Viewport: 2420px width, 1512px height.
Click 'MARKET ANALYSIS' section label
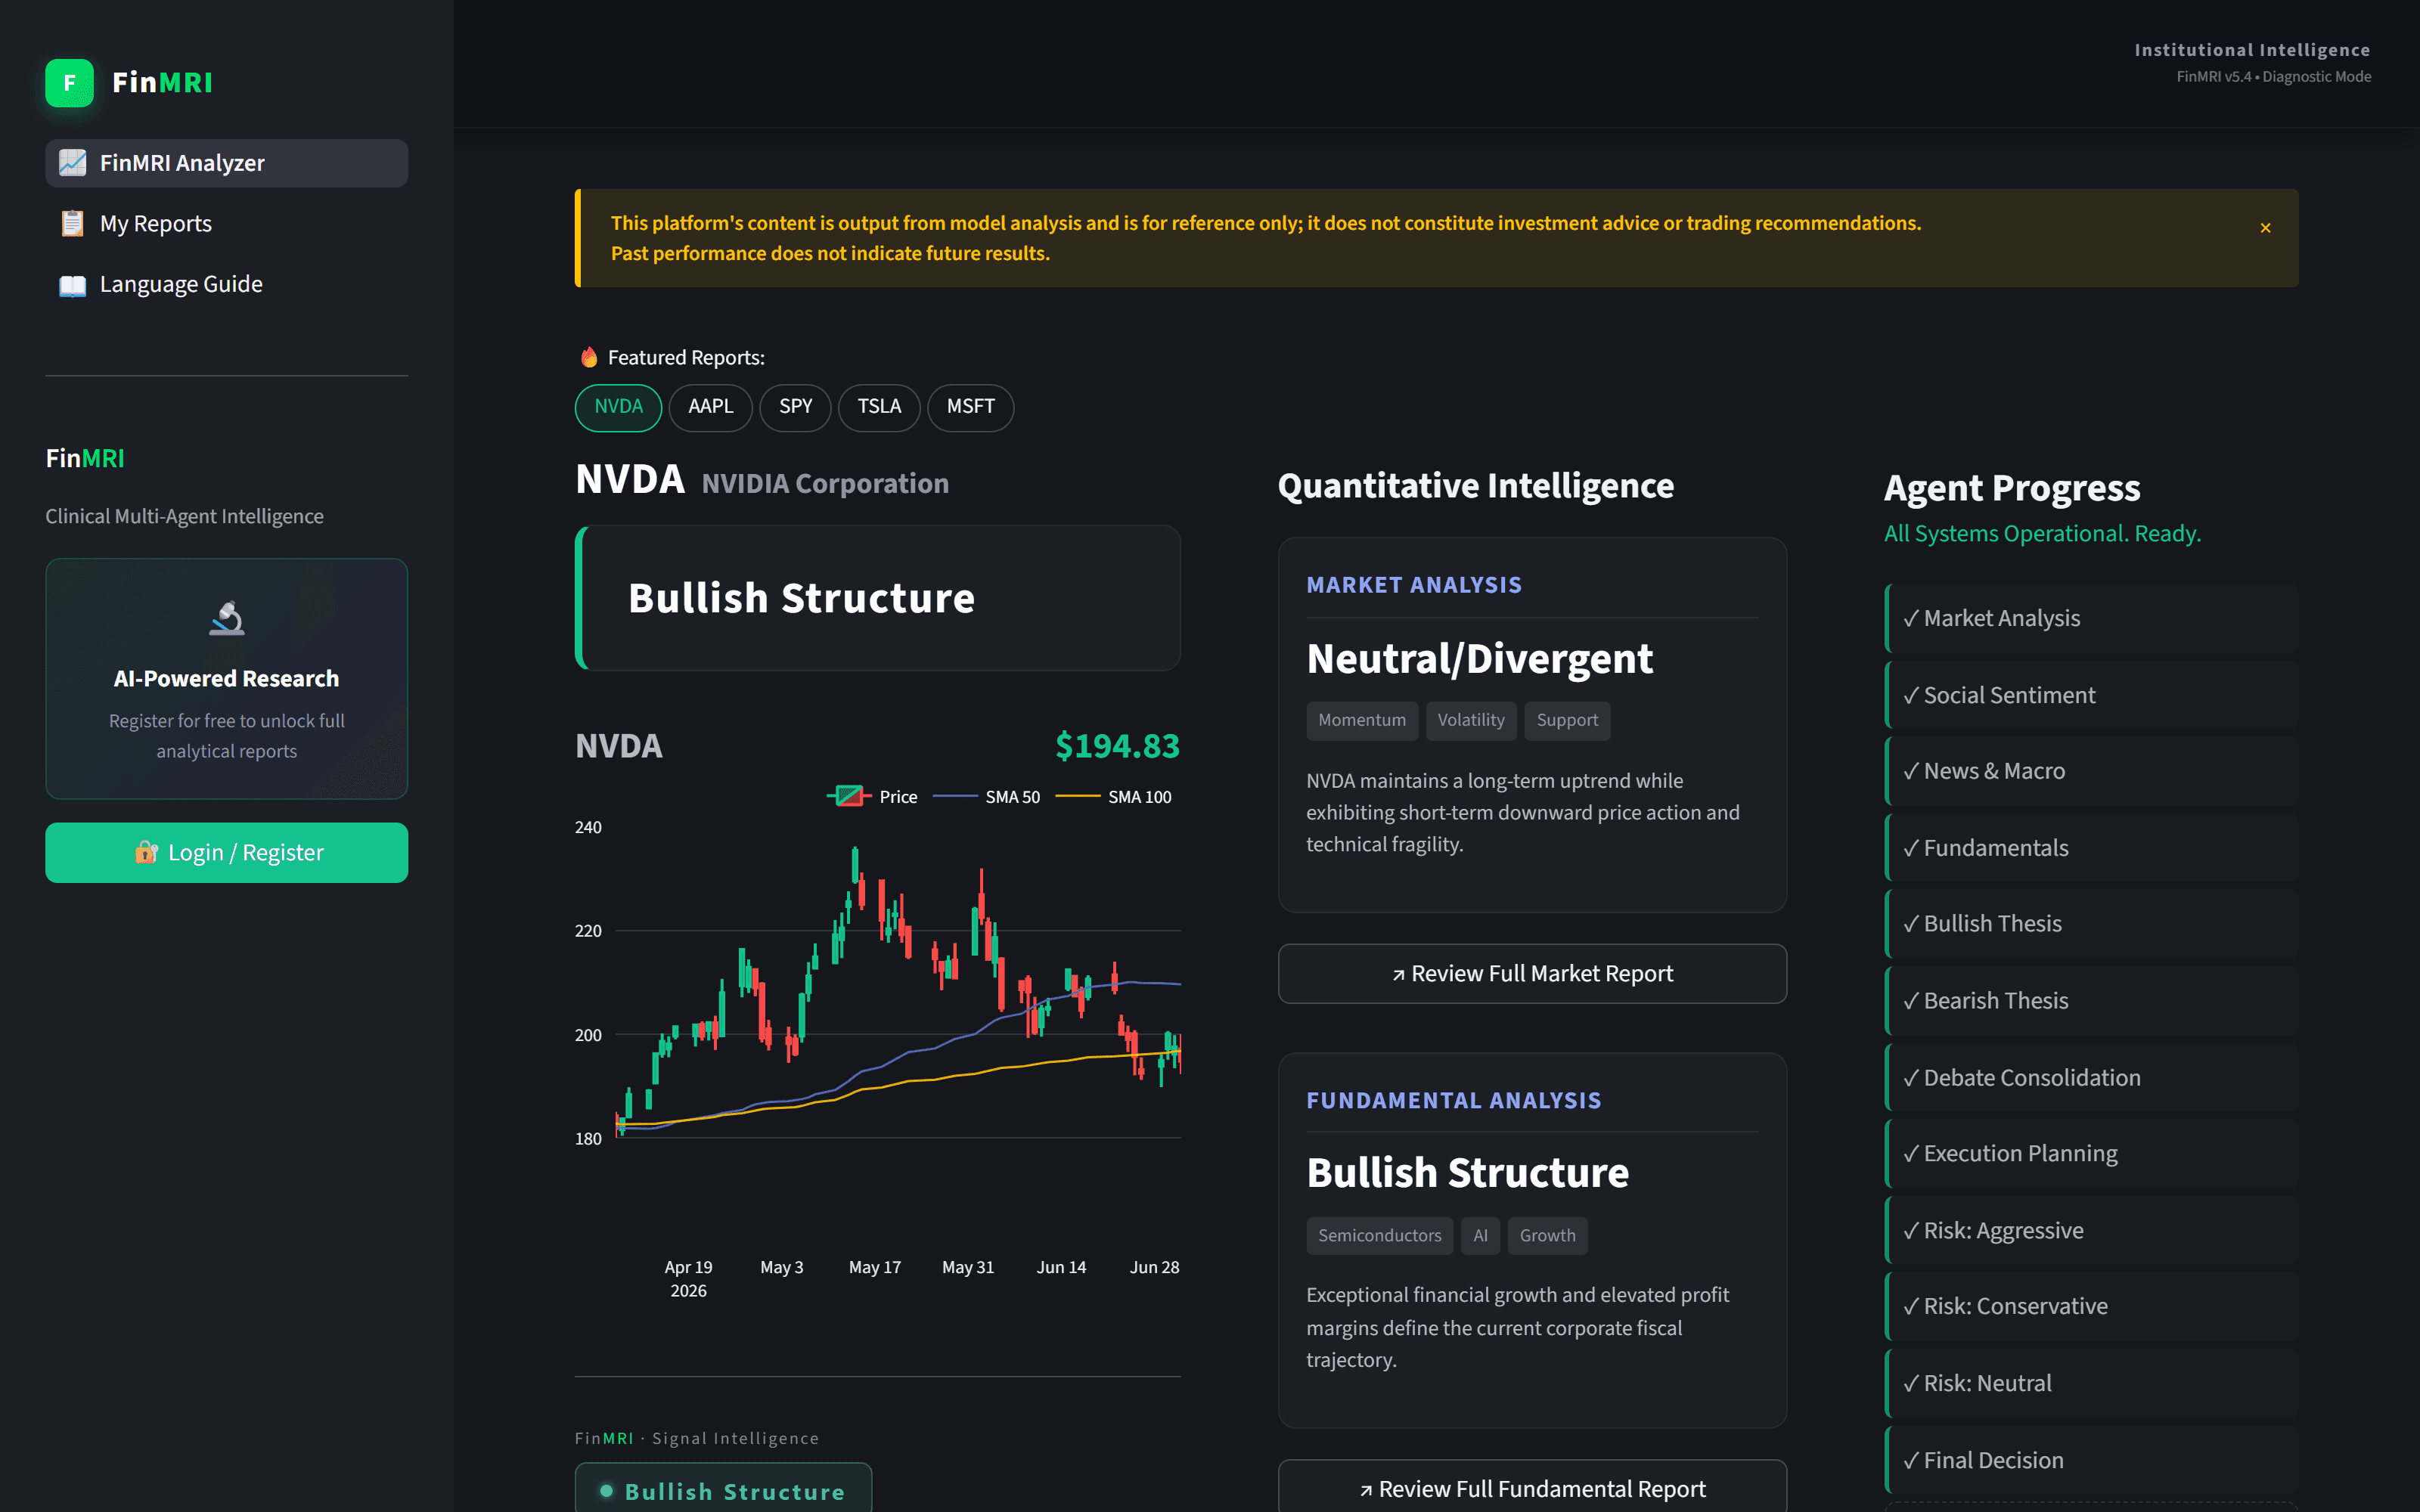click(x=1414, y=585)
